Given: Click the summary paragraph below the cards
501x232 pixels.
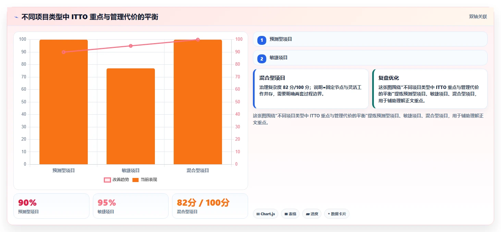Looking at the screenshot, I should (368, 119).
